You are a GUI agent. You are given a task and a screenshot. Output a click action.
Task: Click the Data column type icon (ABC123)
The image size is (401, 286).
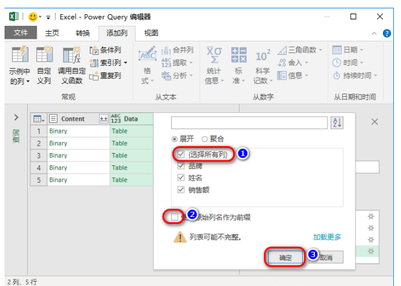click(116, 119)
